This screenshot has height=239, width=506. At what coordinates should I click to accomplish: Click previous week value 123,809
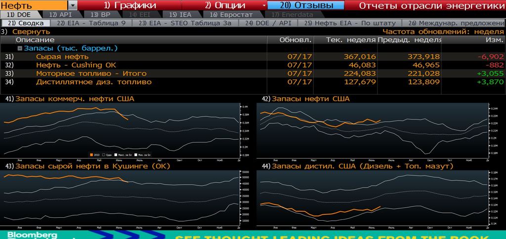(x=423, y=82)
